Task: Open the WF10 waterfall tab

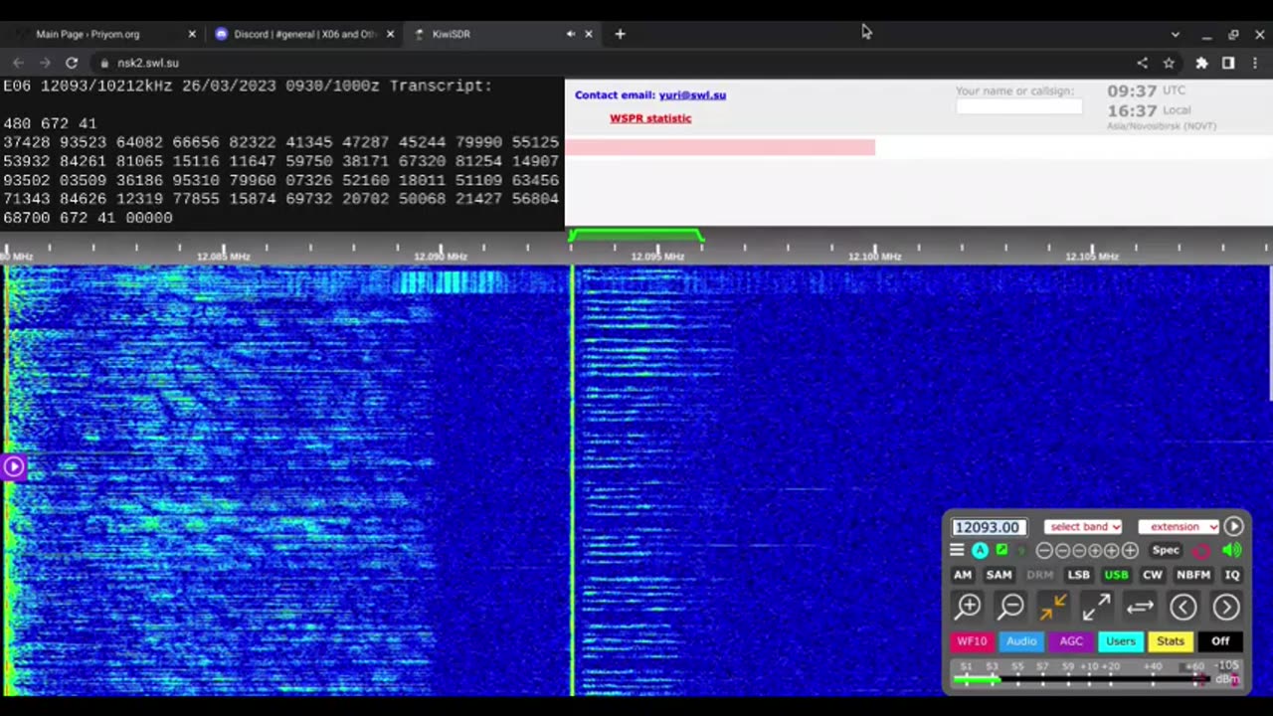Action: click(x=972, y=641)
